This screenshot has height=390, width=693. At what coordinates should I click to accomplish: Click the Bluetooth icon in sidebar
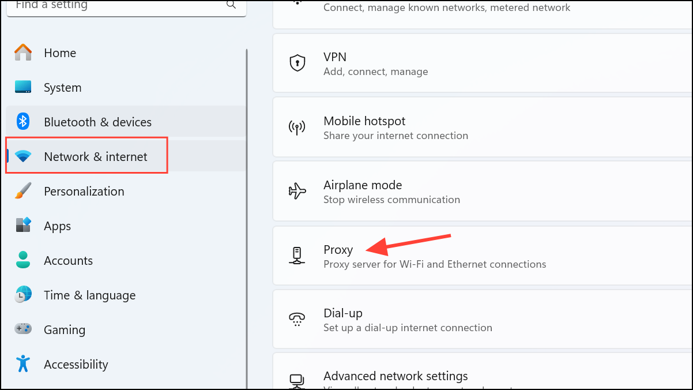pyautogui.click(x=23, y=122)
